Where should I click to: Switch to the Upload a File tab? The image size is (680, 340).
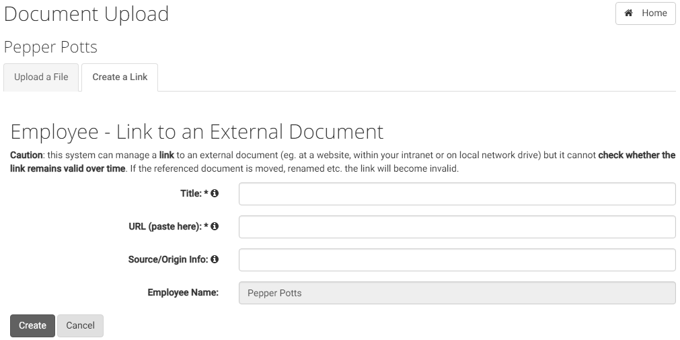click(x=41, y=77)
